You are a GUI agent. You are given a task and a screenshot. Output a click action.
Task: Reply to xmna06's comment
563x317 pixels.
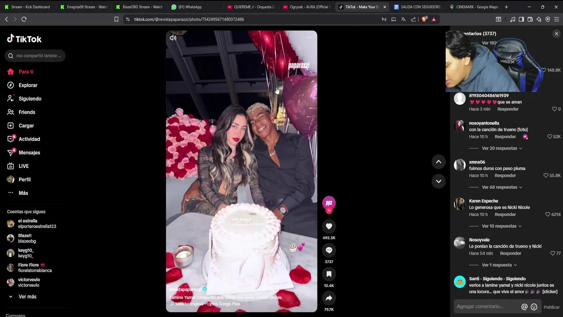click(x=505, y=176)
